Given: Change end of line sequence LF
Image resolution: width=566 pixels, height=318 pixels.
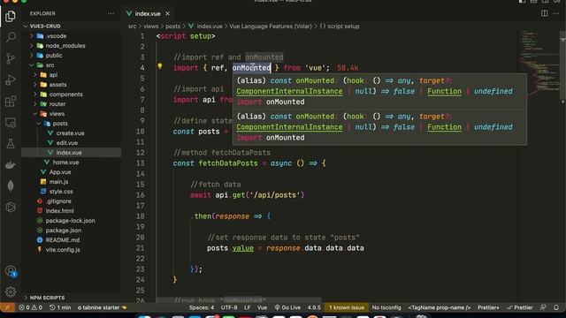Looking at the screenshot, I should [x=248, y=307].
